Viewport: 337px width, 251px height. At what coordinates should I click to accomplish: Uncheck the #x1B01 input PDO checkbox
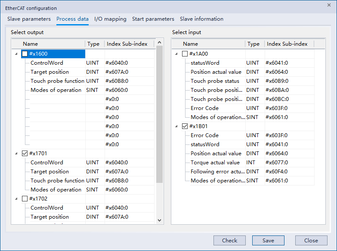[x=185, y=126]
